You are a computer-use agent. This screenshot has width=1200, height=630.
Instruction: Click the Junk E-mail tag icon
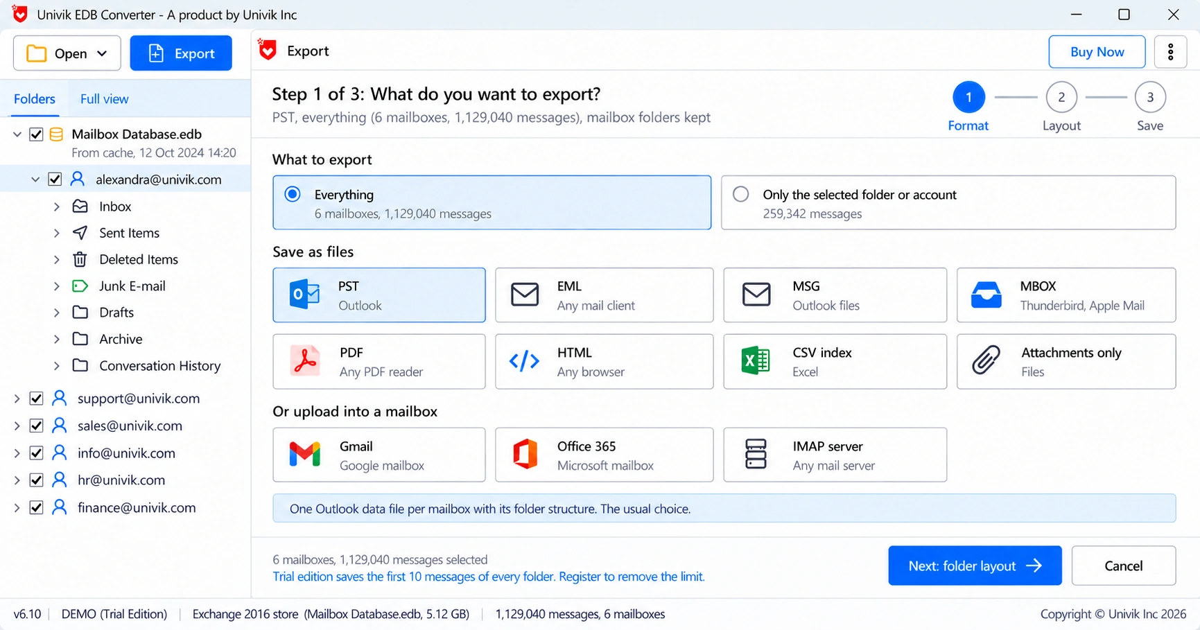coord(80,286)
